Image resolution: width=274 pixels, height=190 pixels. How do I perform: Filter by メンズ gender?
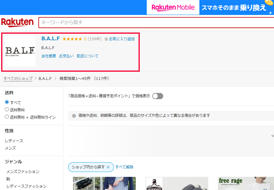[10, 148]
